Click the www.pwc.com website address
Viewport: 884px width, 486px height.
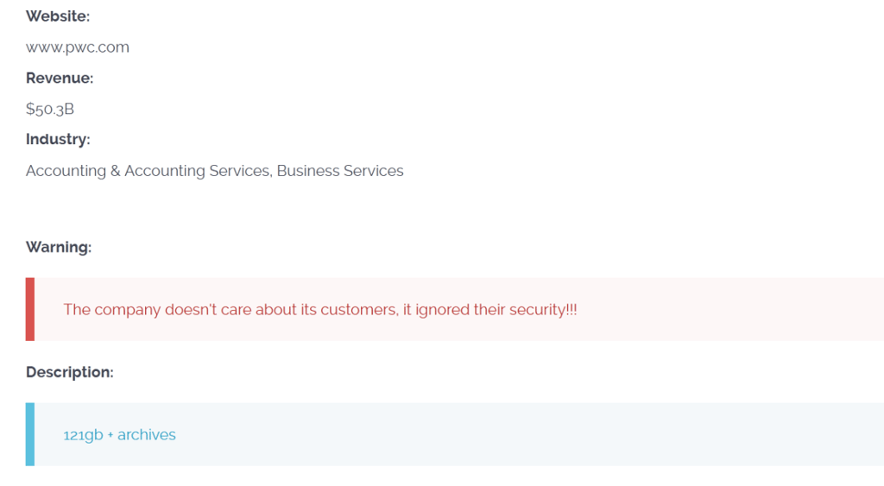click(77, 47)
